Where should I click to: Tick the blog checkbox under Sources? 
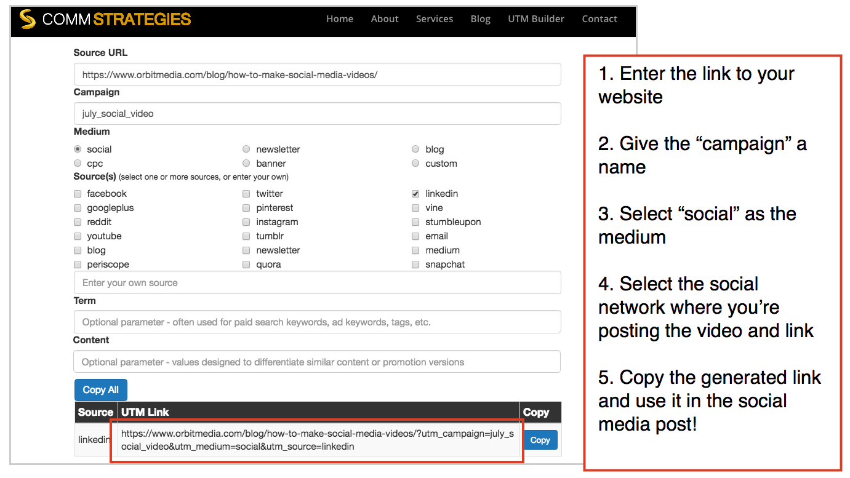tap(78, 250)
